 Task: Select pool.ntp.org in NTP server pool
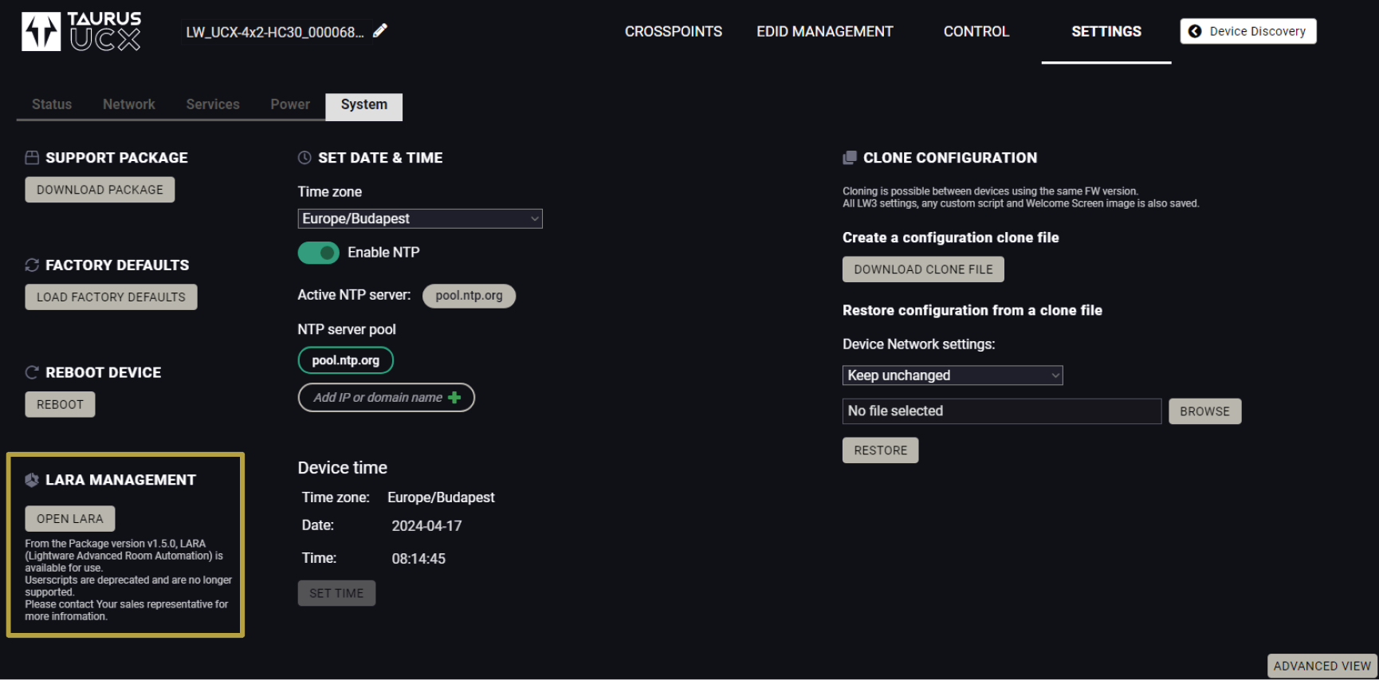pos(346,360)
